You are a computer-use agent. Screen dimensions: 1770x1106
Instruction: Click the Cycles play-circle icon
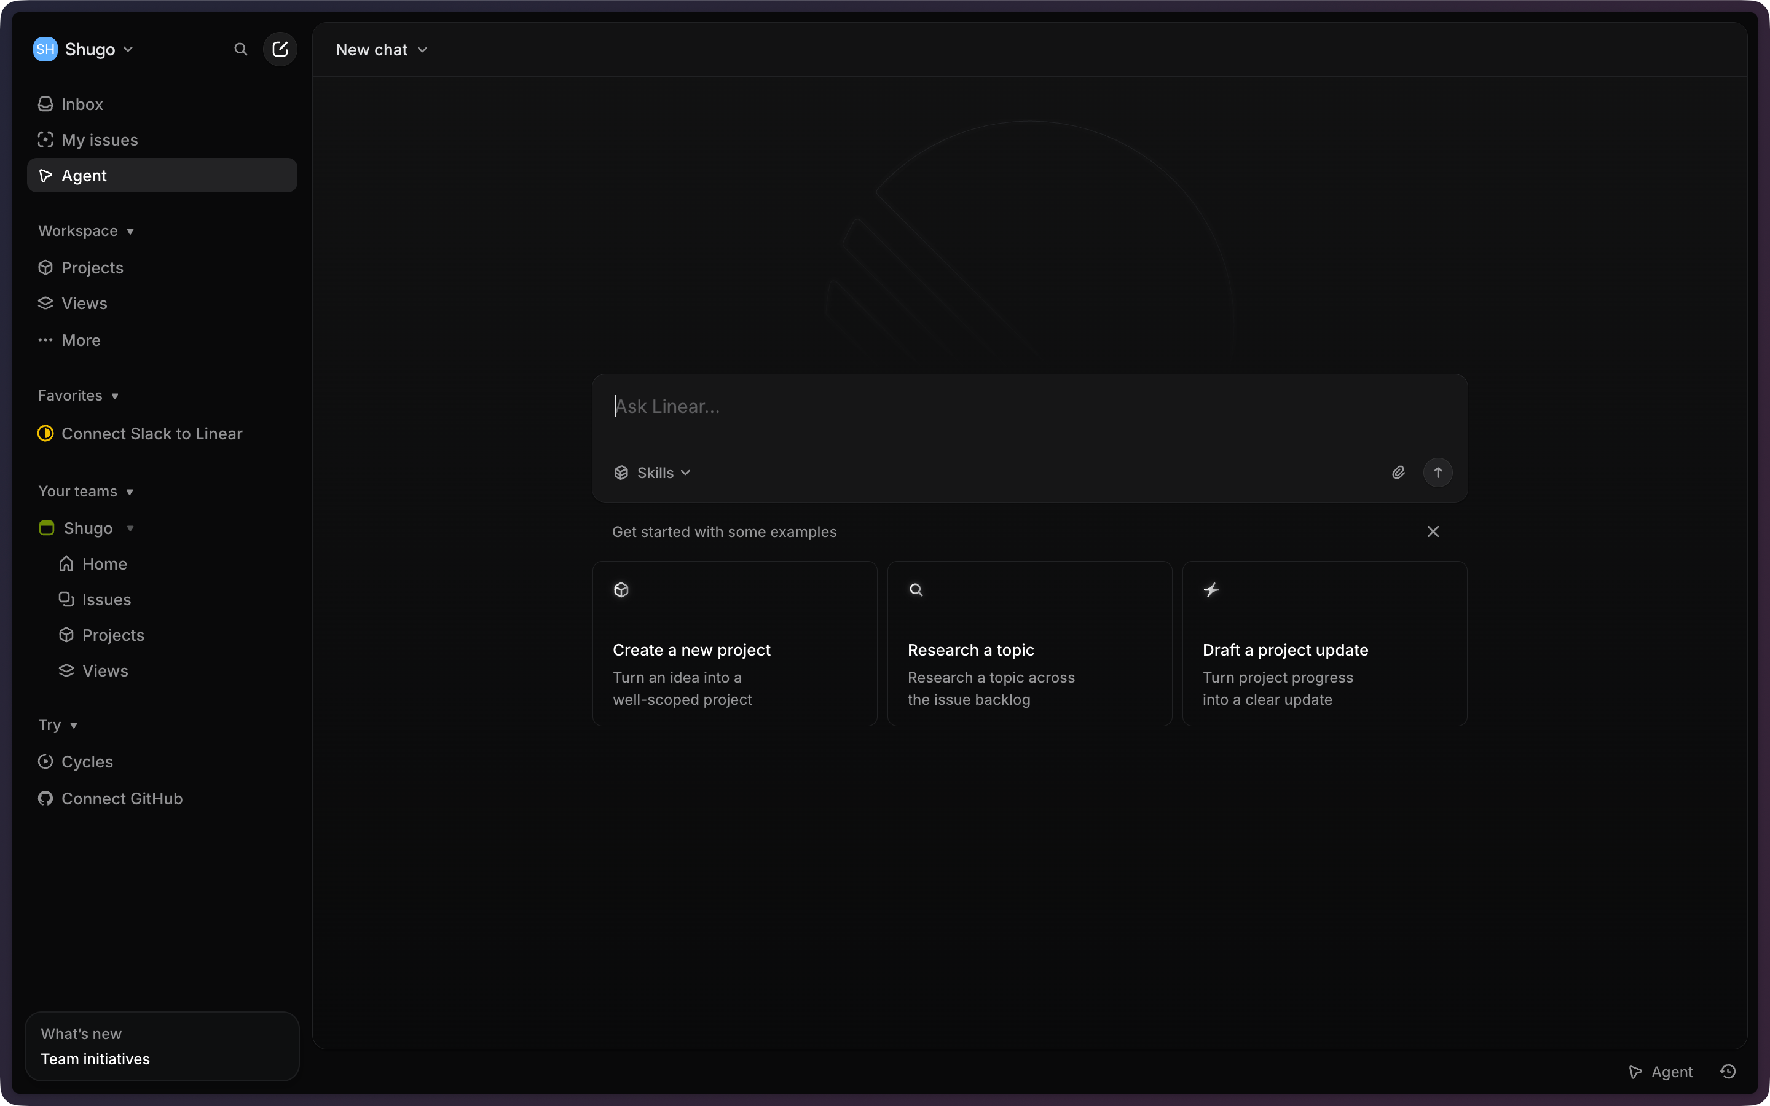(45, 761)
